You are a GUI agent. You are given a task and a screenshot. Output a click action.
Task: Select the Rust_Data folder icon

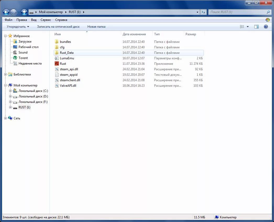tap(57, 53)
